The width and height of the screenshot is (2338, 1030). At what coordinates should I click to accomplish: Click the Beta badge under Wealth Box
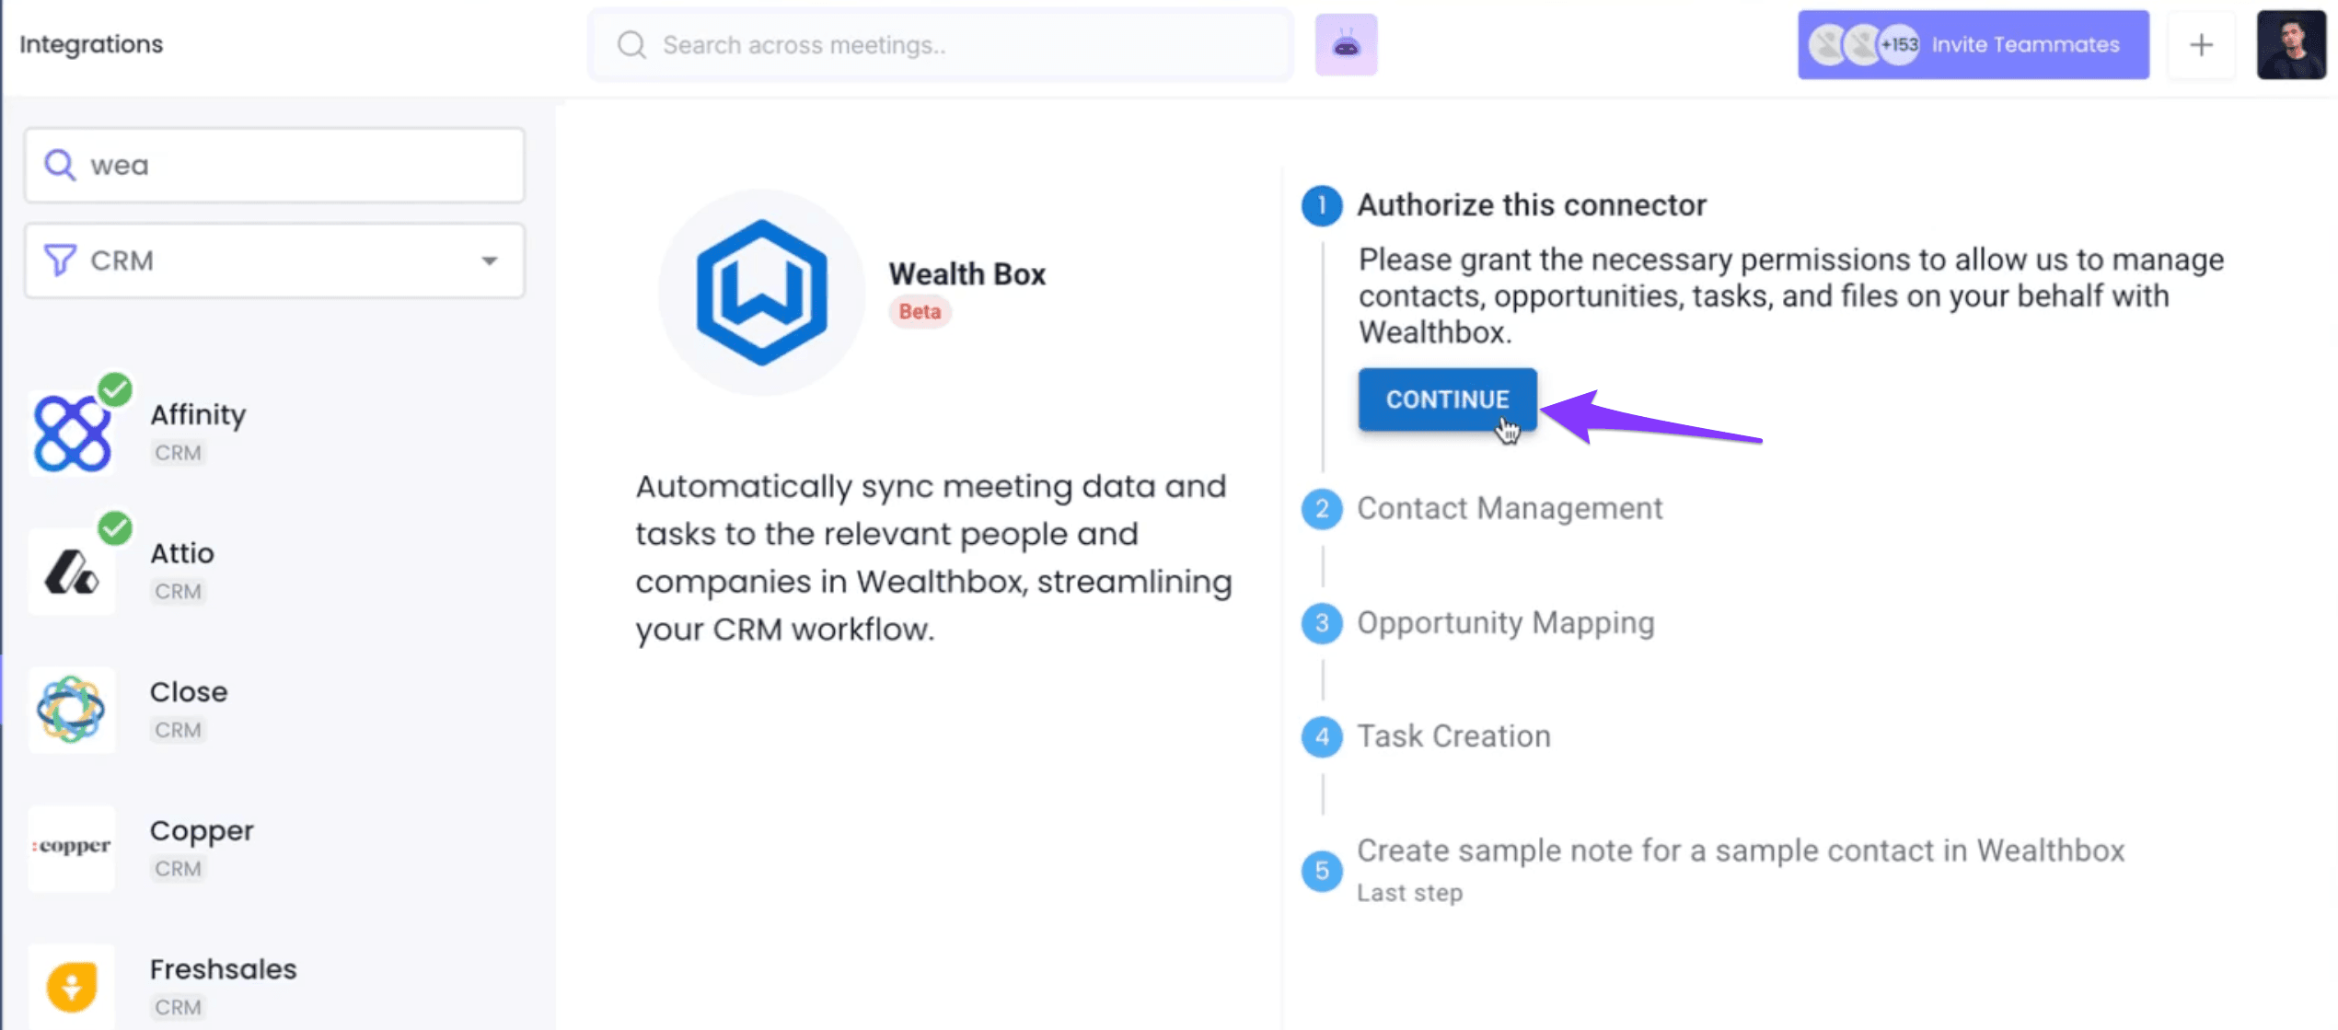(920, 311)
